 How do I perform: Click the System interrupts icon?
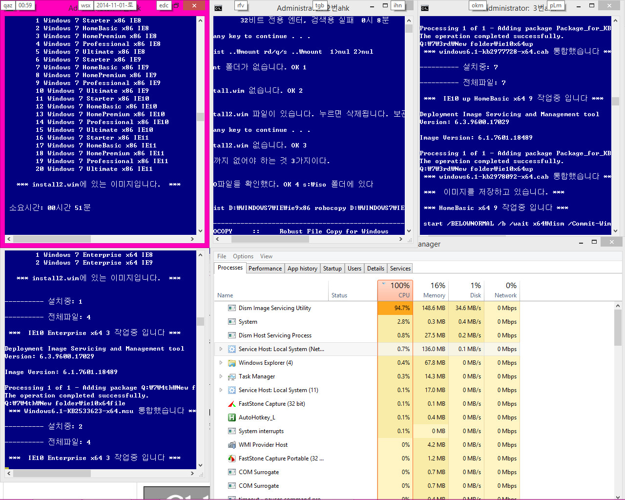click(x=232, y=431)
